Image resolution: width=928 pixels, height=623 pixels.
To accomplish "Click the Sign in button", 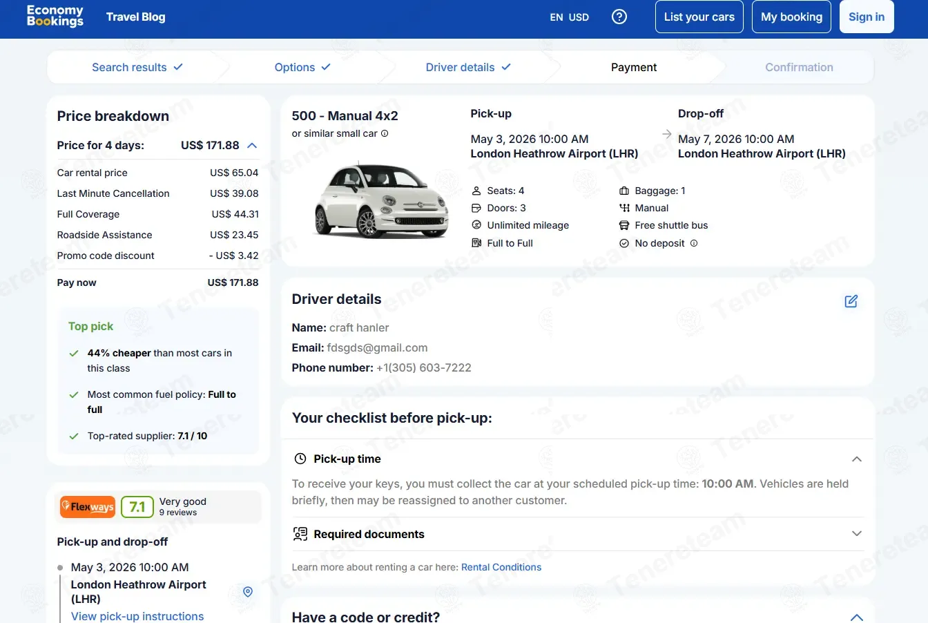I will (867, 17).
